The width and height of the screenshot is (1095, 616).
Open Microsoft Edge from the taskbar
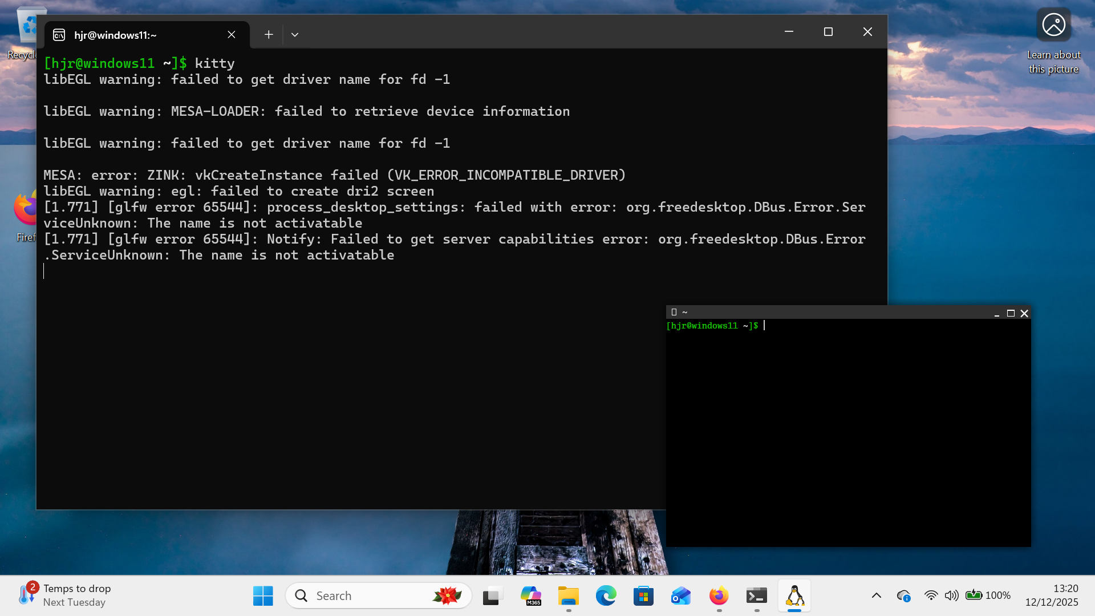coord(606,596)
